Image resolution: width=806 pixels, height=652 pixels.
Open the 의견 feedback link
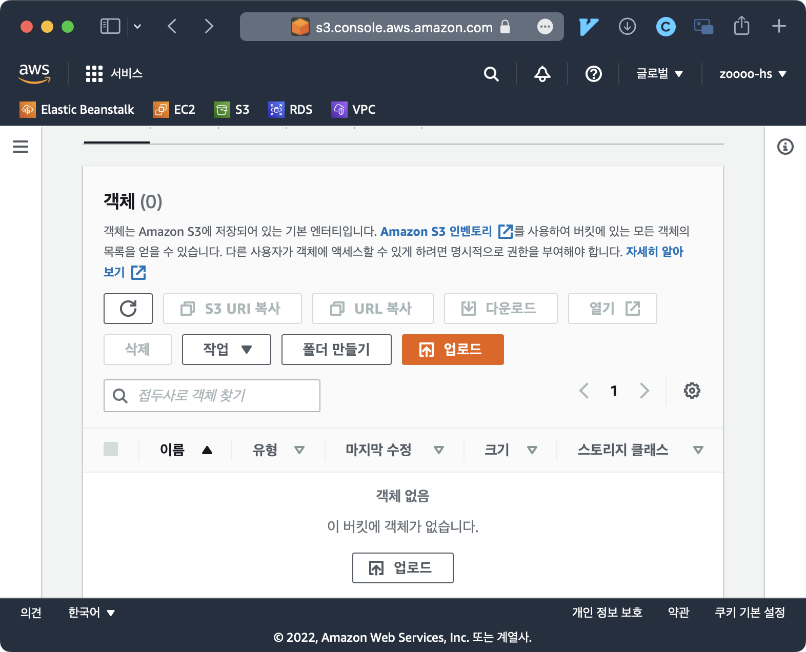tap(31, 613)
